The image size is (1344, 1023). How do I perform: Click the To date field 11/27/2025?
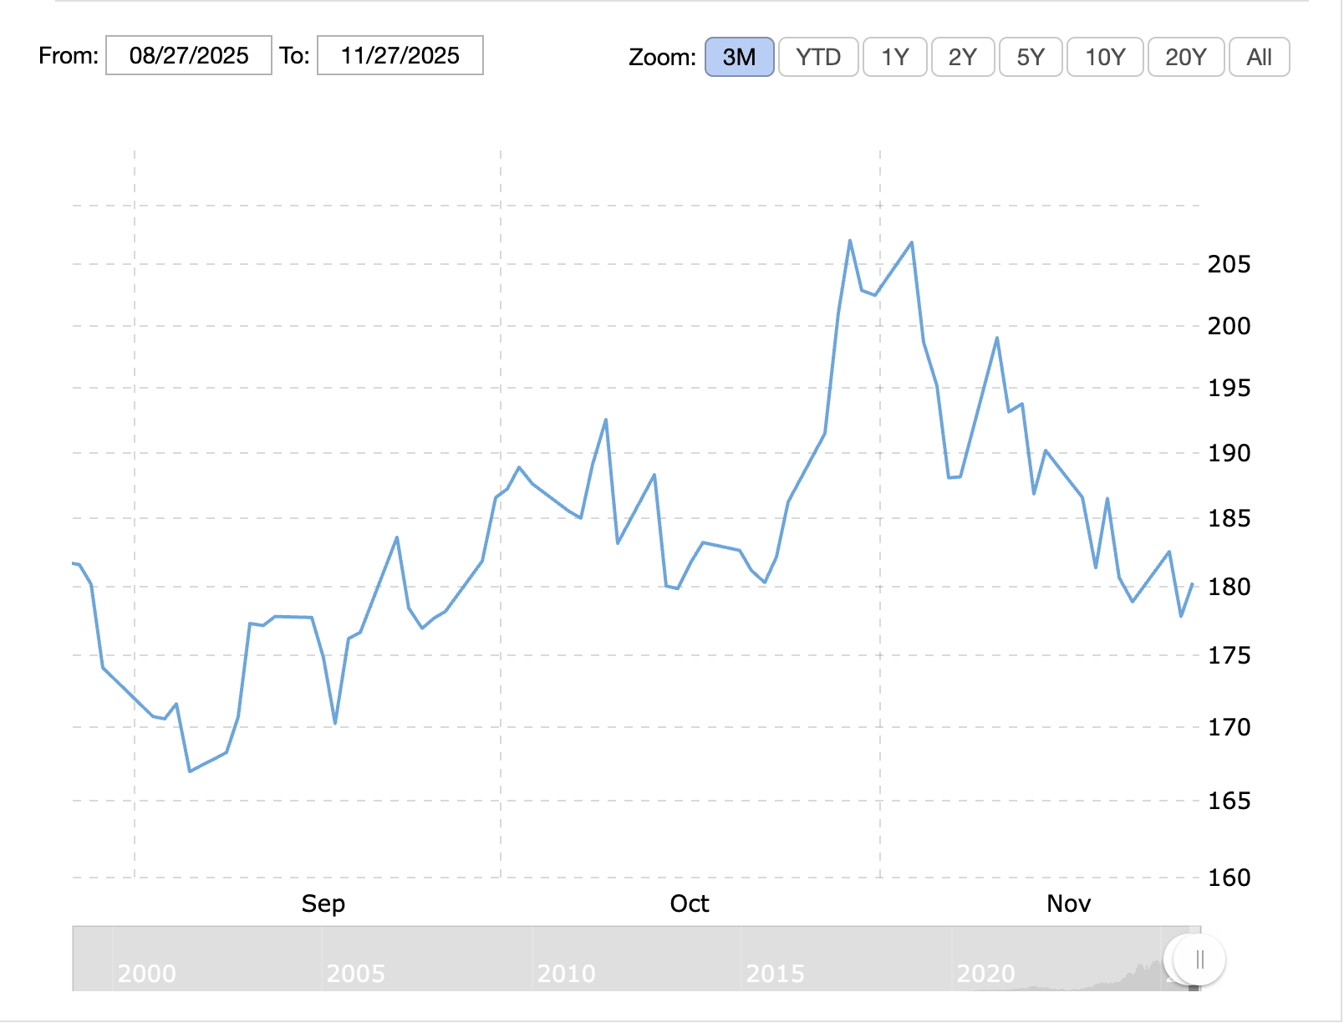400,55
